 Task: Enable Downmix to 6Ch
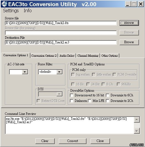tap(108, 95)
